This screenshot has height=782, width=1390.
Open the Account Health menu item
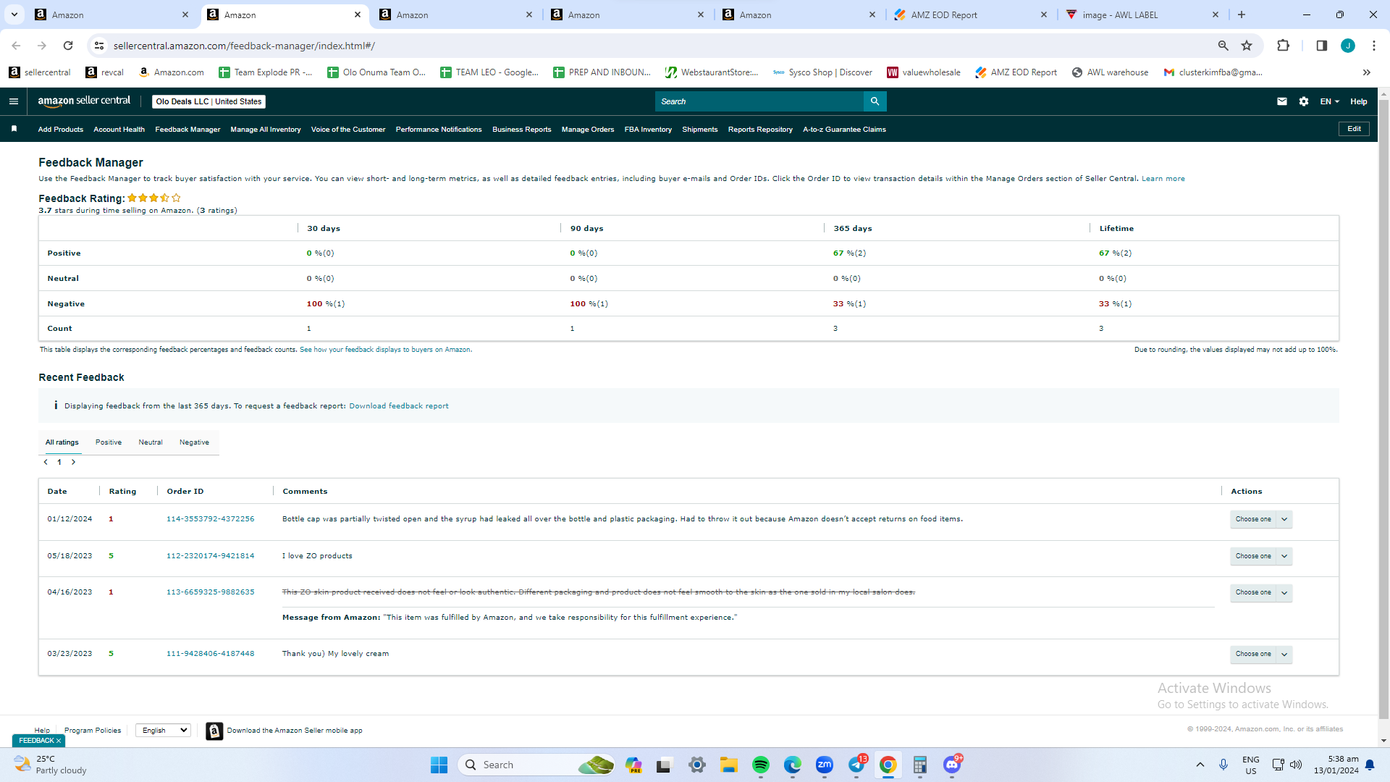click(119, 130)
